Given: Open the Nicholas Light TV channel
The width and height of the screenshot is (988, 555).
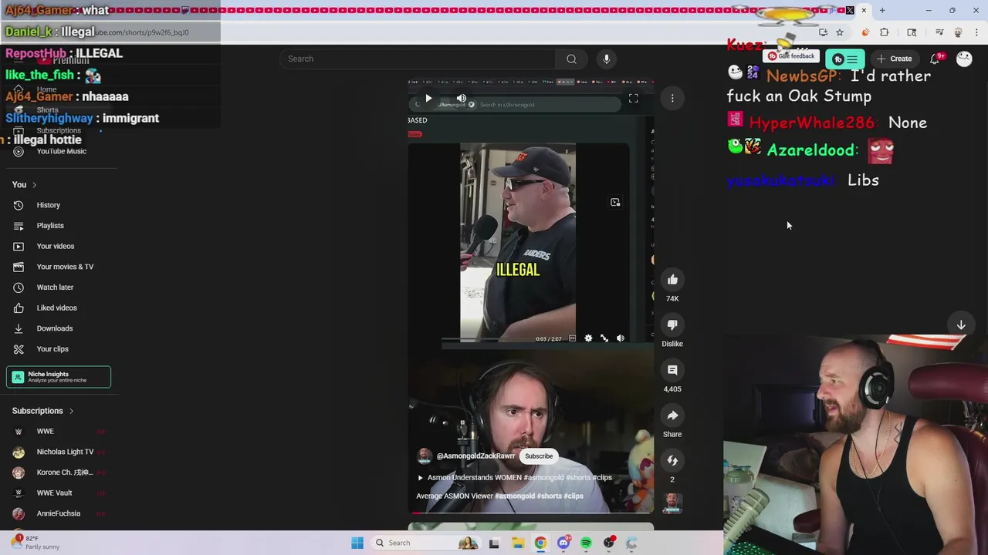Looking at the screenshot, I should pyautogui.click(x=60, y=452).
